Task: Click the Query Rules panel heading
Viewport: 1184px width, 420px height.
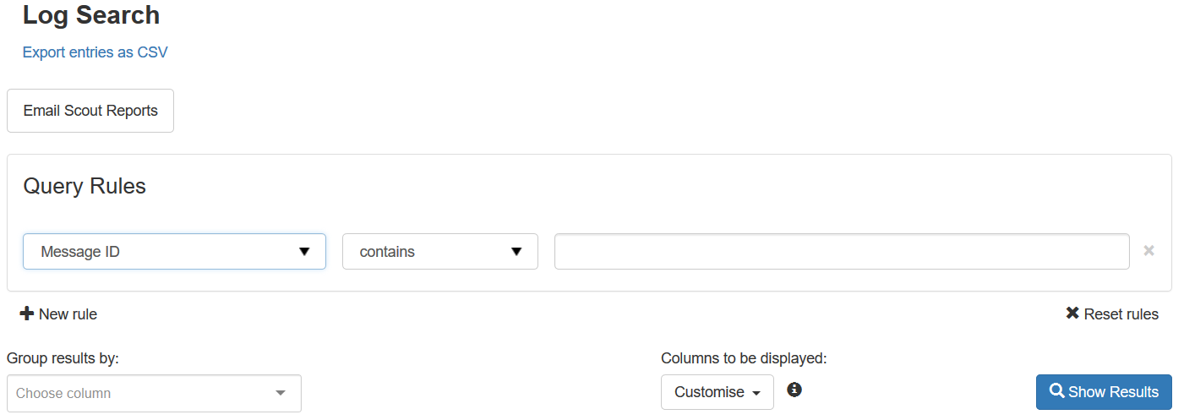Action: (85, 186)
